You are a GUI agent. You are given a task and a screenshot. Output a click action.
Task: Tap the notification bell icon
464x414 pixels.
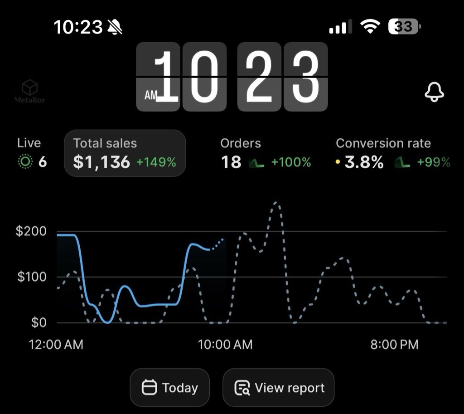(434, 92)
